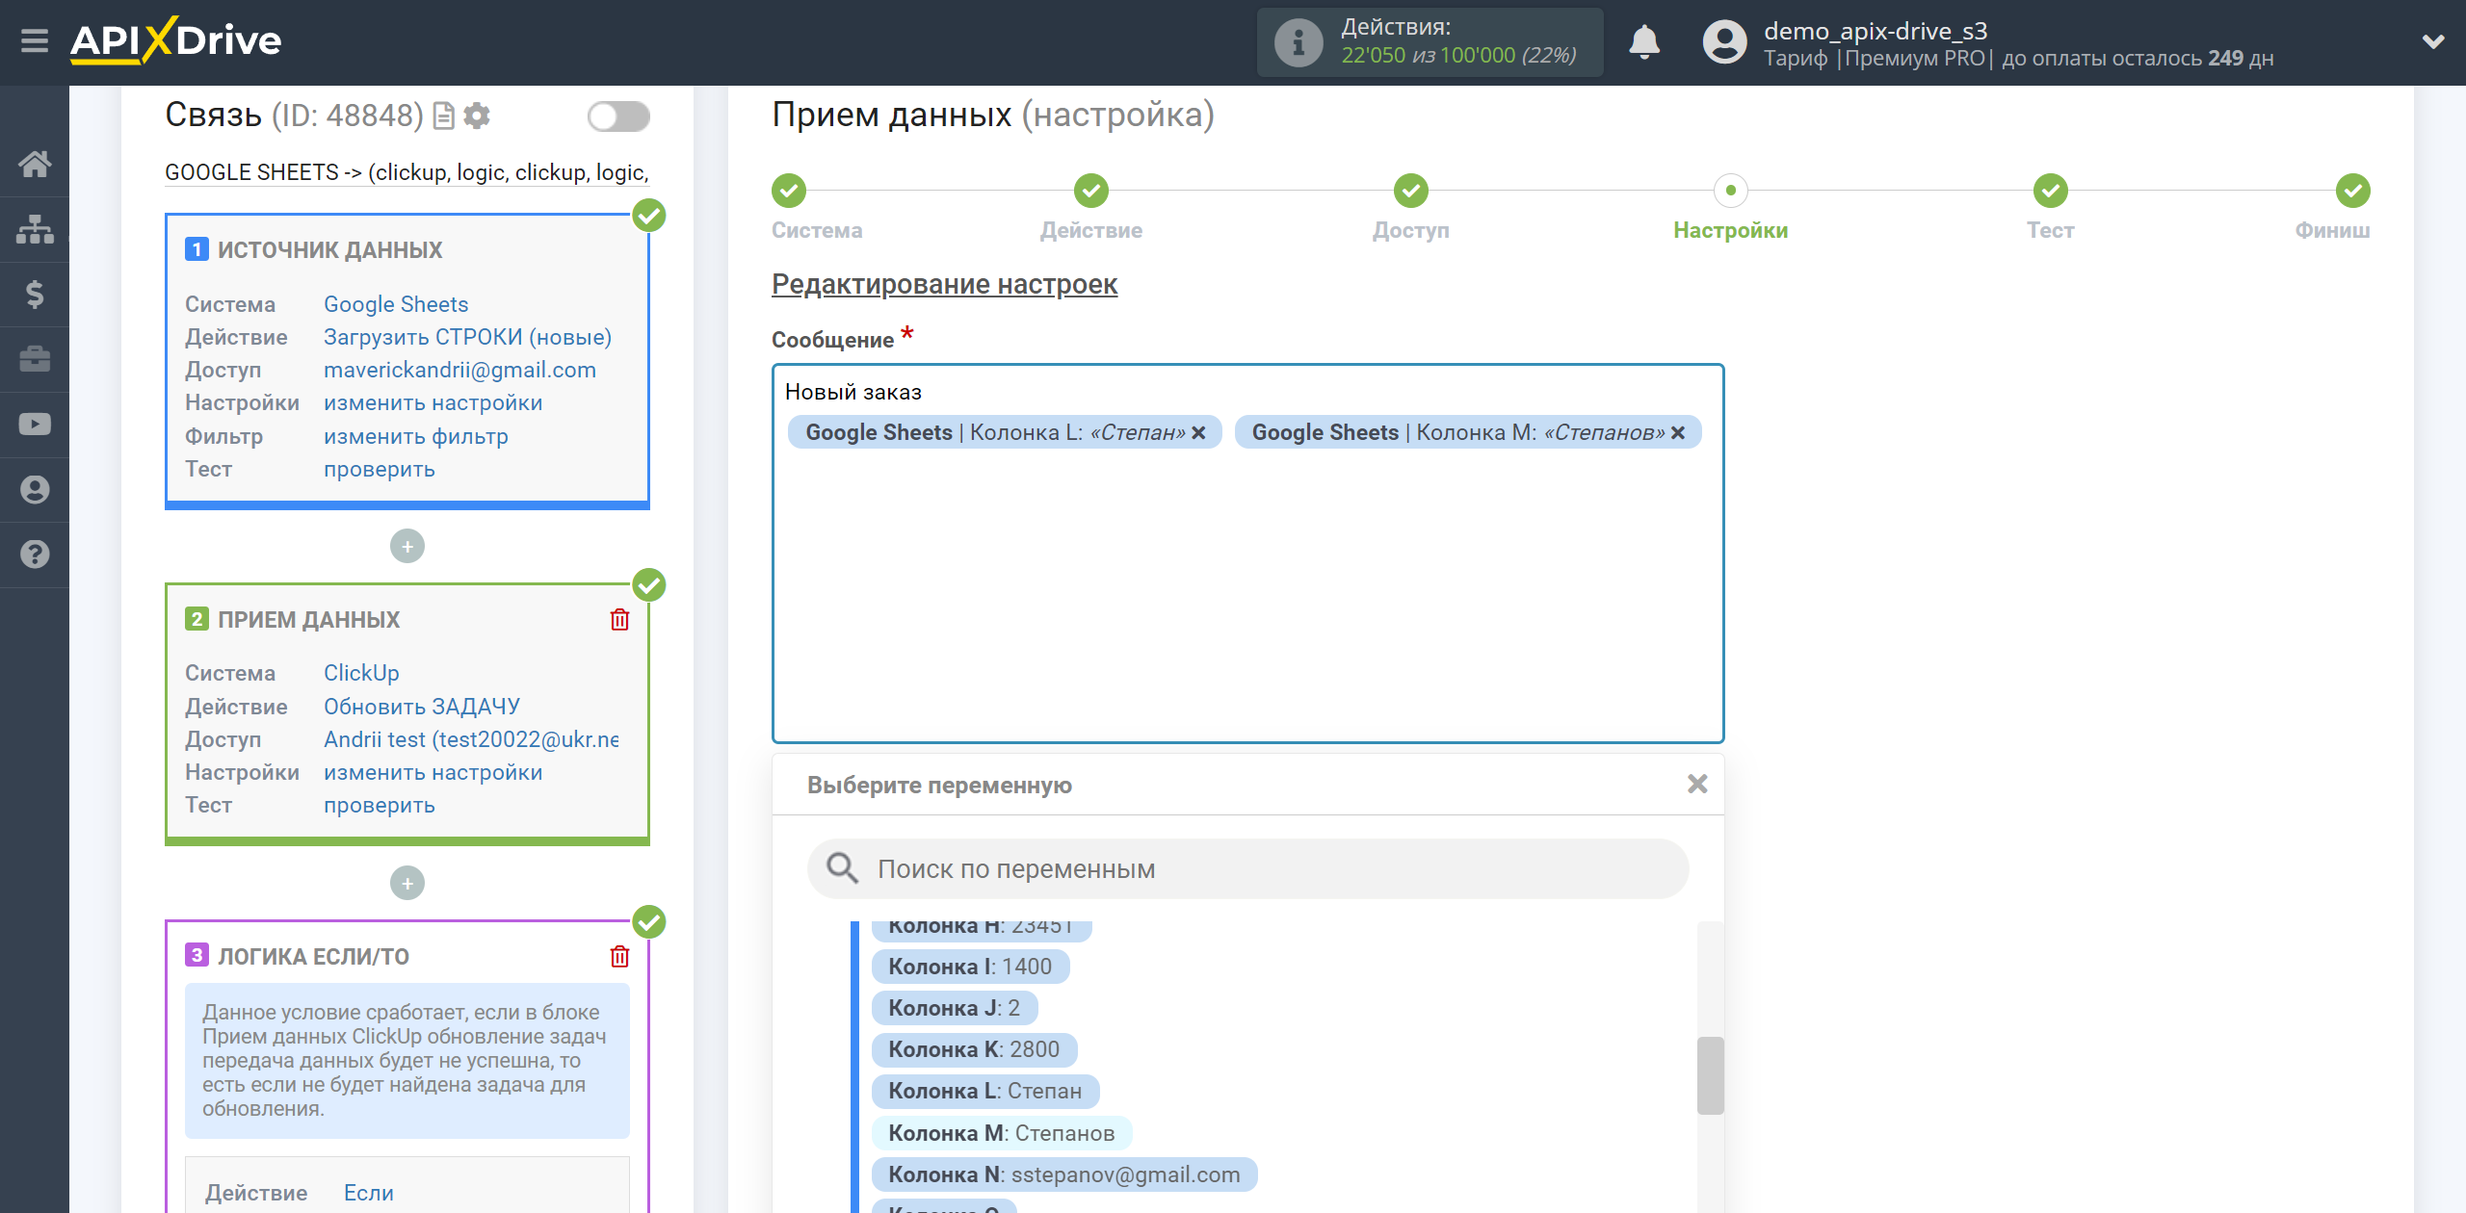
Task: Click the ApiX-Drive logo
Action: 175,40
